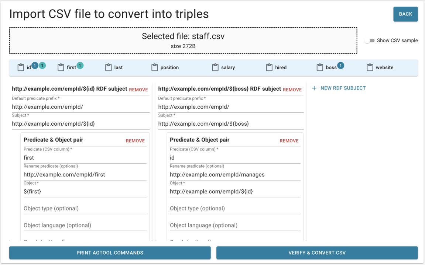Select the website column clipboard icon
This screenshot has width=425, height=265.
point(370,67)
